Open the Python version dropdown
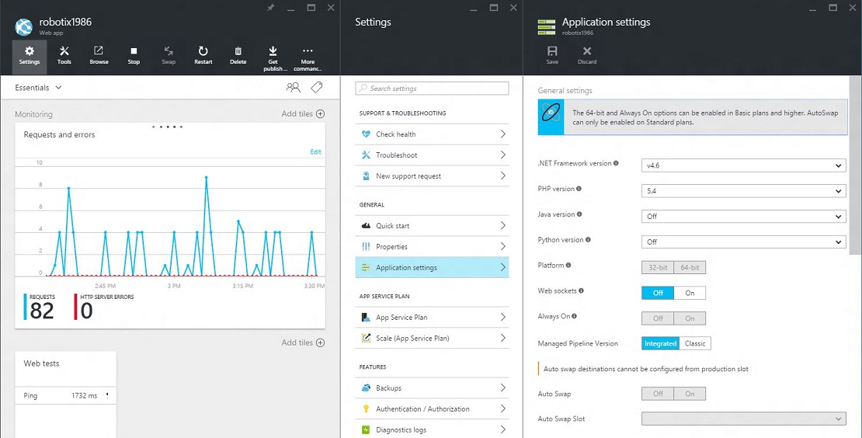This screenshot has height=438, width=862. tap(743, 242)
